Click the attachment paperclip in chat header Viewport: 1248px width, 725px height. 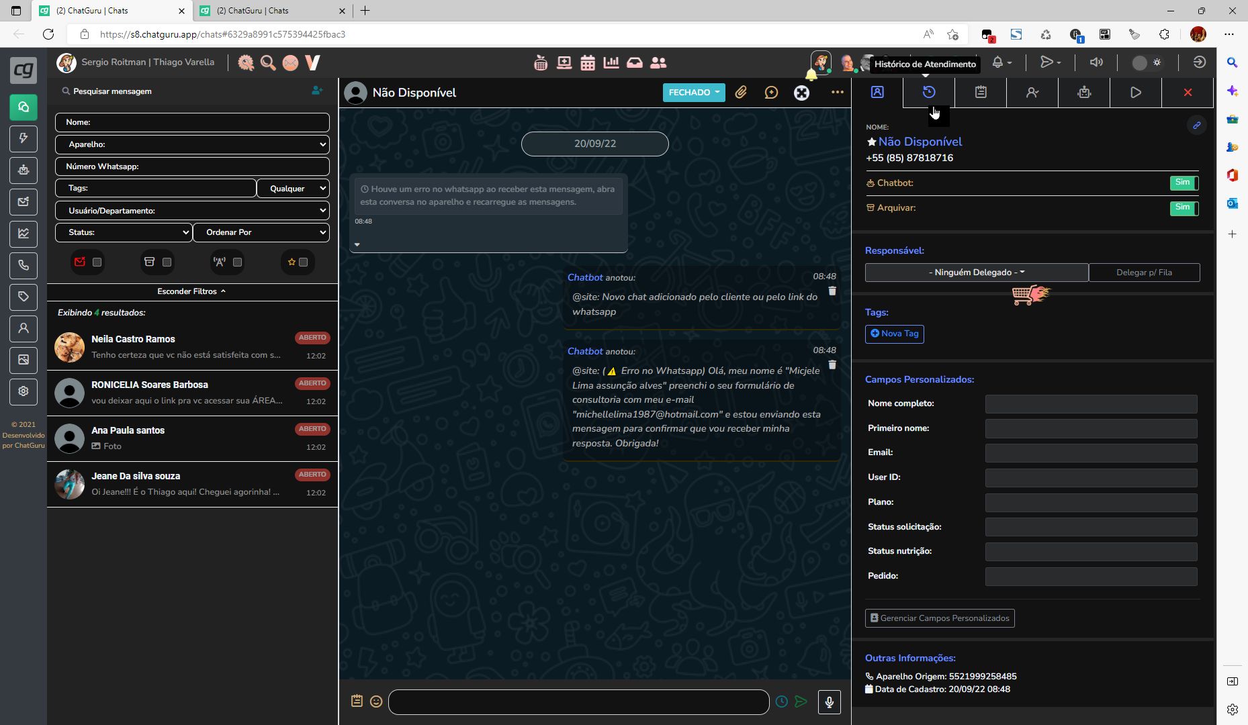coord(741,93)
